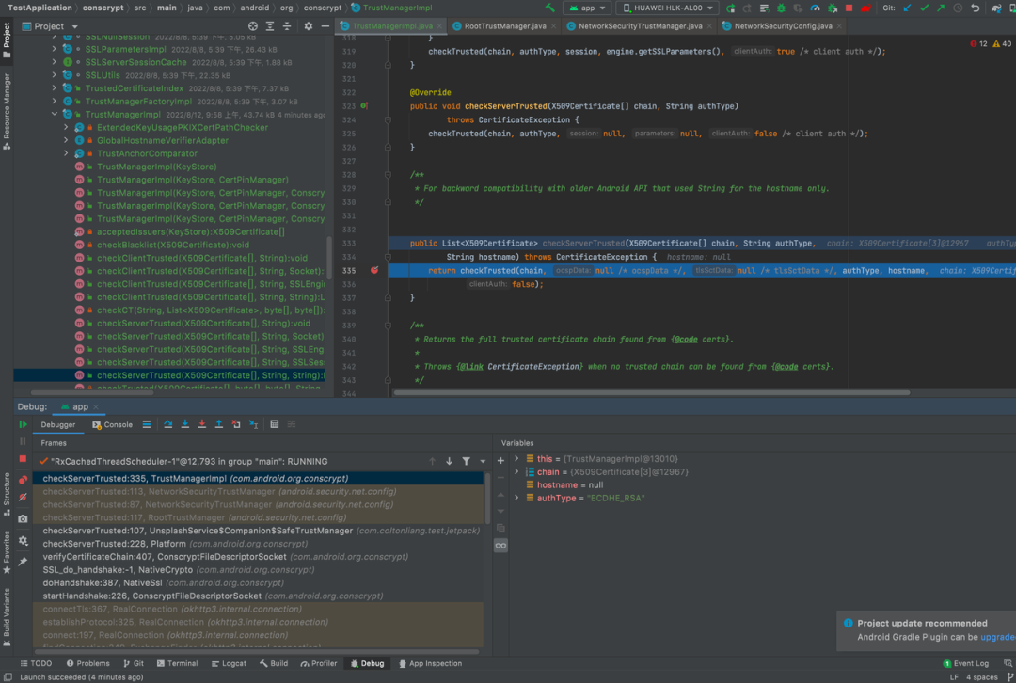Click Collapse All in Project panel

(x=286, y=26)
